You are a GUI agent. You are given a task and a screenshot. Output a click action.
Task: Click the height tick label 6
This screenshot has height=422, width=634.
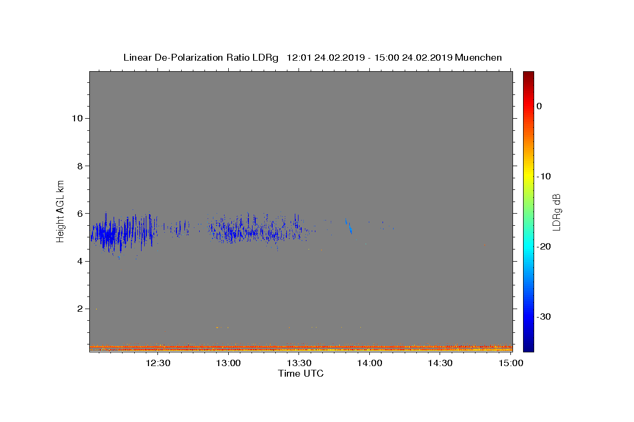80,214
